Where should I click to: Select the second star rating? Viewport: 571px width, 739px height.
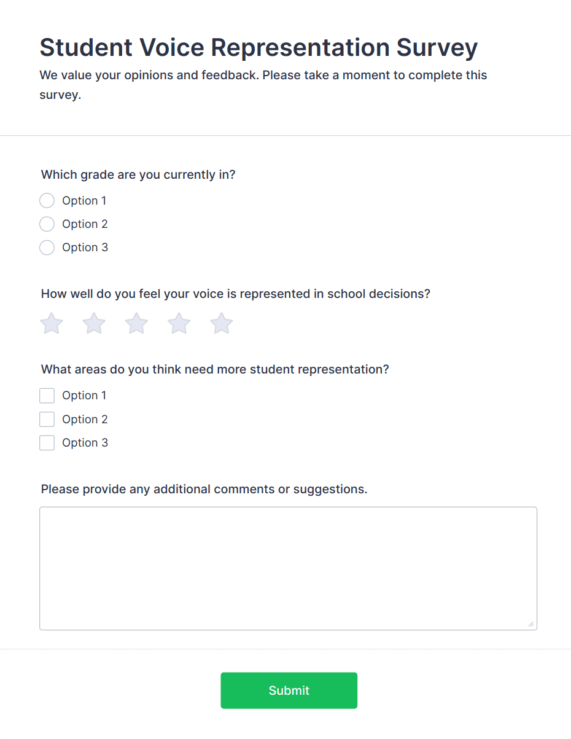[94, 323]
